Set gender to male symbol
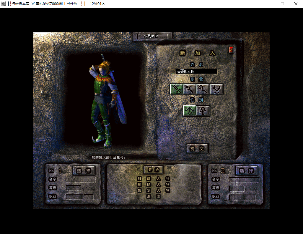Image resolution: width=303 pixels, height=234 pixels. pyautogui.click(x=190, y=111)
